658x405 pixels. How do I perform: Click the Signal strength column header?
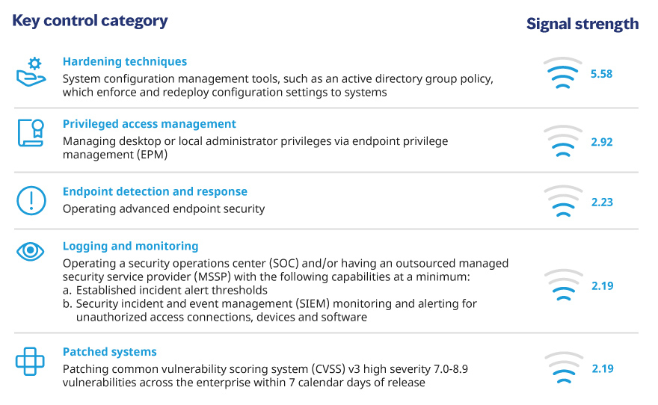point(582,24)
